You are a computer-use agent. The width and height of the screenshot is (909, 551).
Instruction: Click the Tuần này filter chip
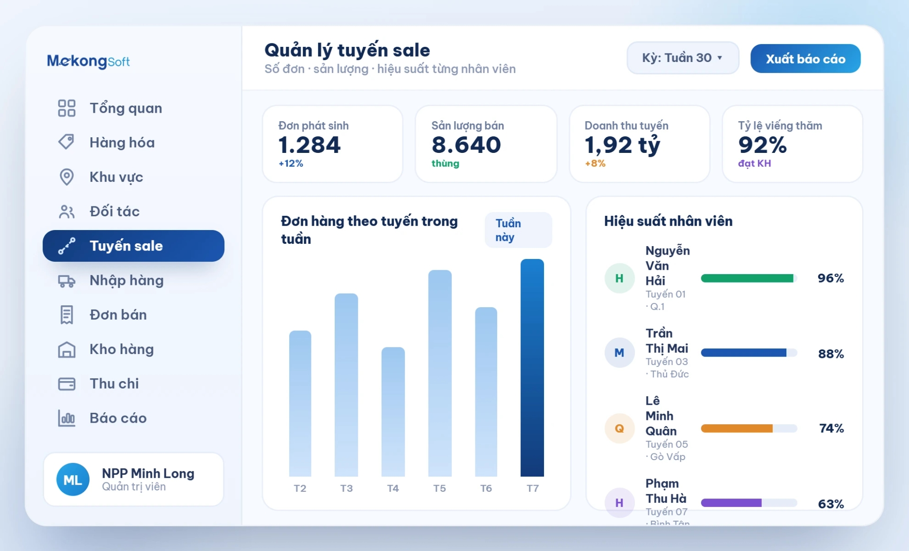518,230
